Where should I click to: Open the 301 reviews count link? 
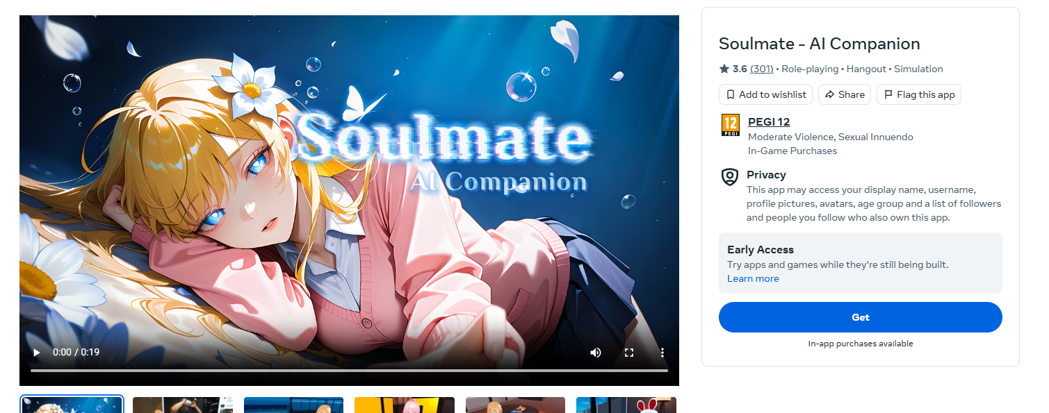tap(762, 69)
